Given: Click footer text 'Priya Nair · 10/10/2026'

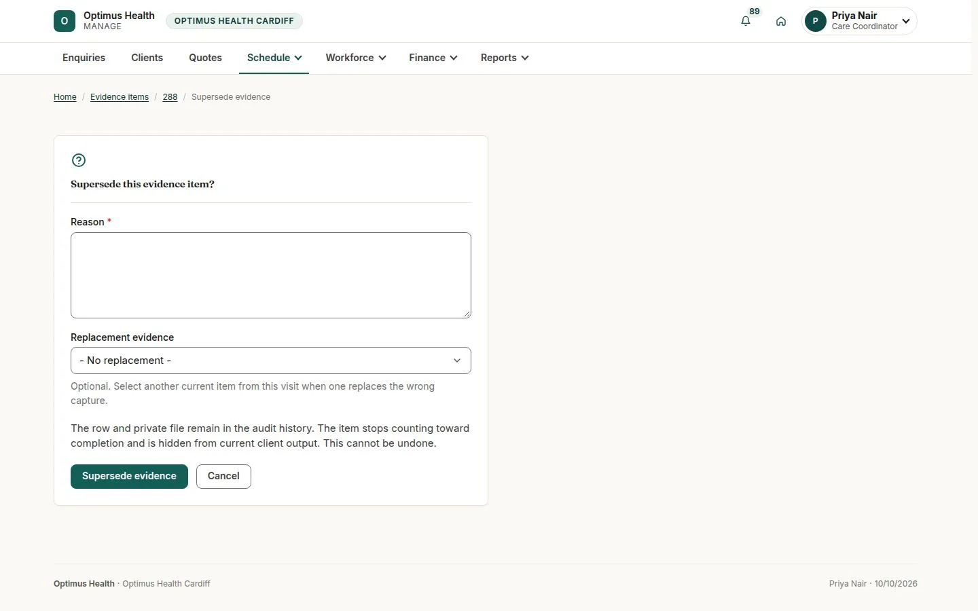Looking at the screenshot, I should point(873,584).
